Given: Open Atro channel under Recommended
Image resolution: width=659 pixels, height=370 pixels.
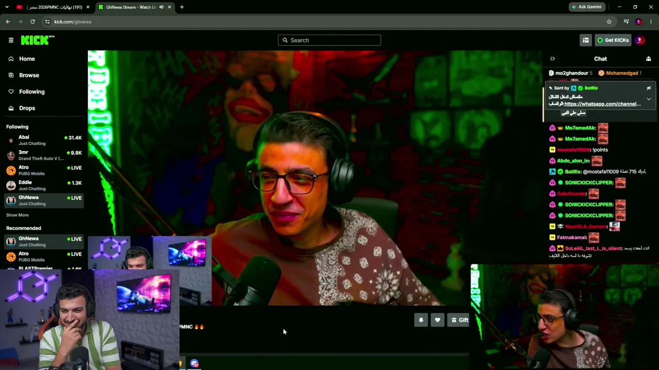Looking at the screenshot, I should pyautogui.click(x=44, y=256).
